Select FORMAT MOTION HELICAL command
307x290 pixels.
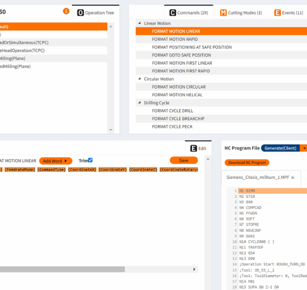click(x=177, y=95)
